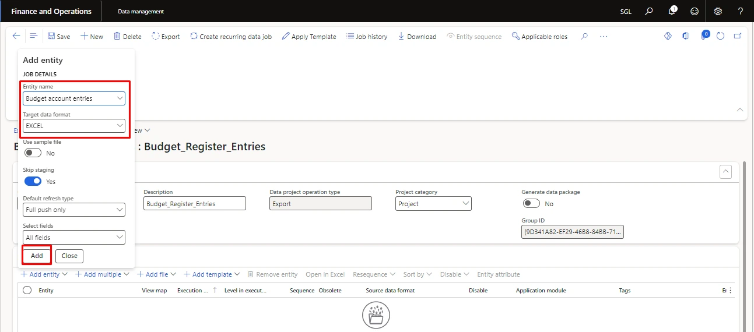The image size is (754, 332).
Task: Click the action bar search magnifier
Action: coord(584,36)
